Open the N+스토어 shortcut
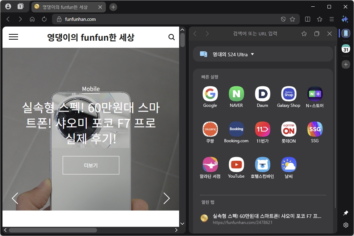354x236 pixels. [x=315, y=97]
